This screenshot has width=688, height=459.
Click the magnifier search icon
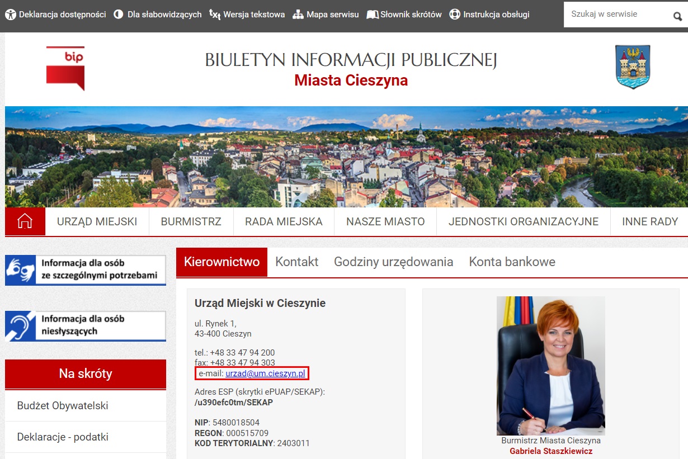pos(677,16)
